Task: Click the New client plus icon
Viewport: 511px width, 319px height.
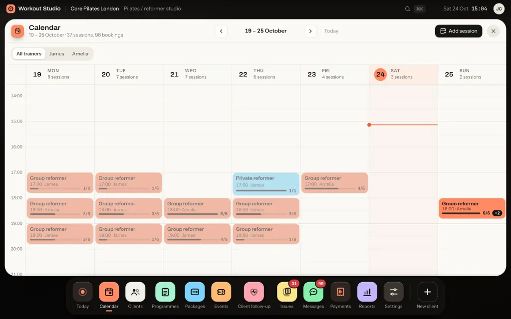Action: pos(428,292)
